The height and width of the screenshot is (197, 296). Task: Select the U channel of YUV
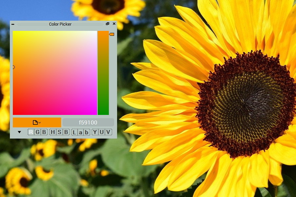102,132
